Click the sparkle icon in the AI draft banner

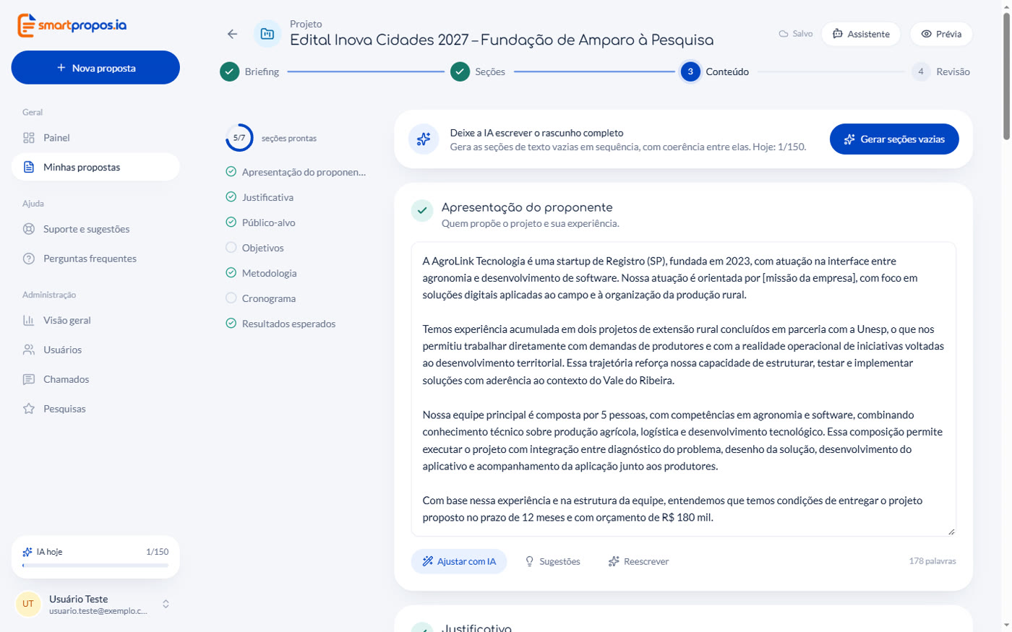click(424, 139)
